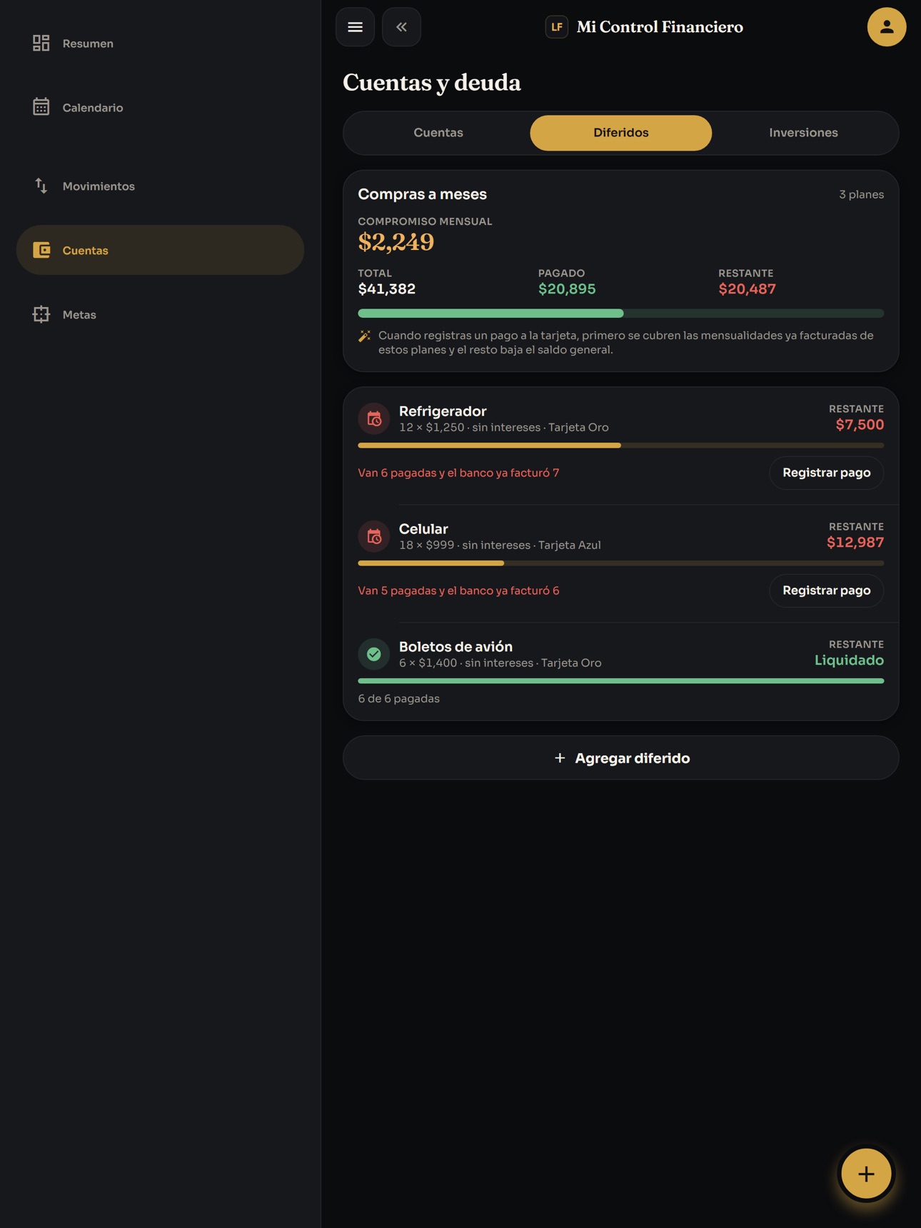
Task: Go to Resumen in sidebar
Action: coord(160,44)
